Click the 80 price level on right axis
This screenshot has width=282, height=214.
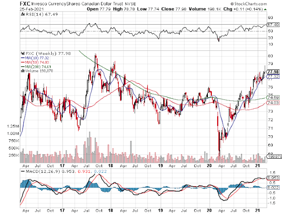271,56
